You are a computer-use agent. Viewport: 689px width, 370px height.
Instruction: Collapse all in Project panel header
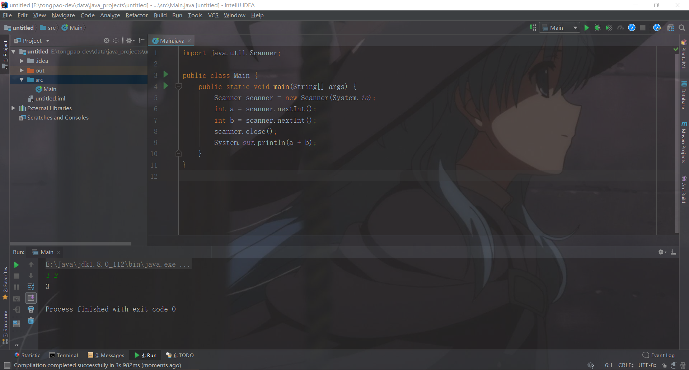click(116, 41)
